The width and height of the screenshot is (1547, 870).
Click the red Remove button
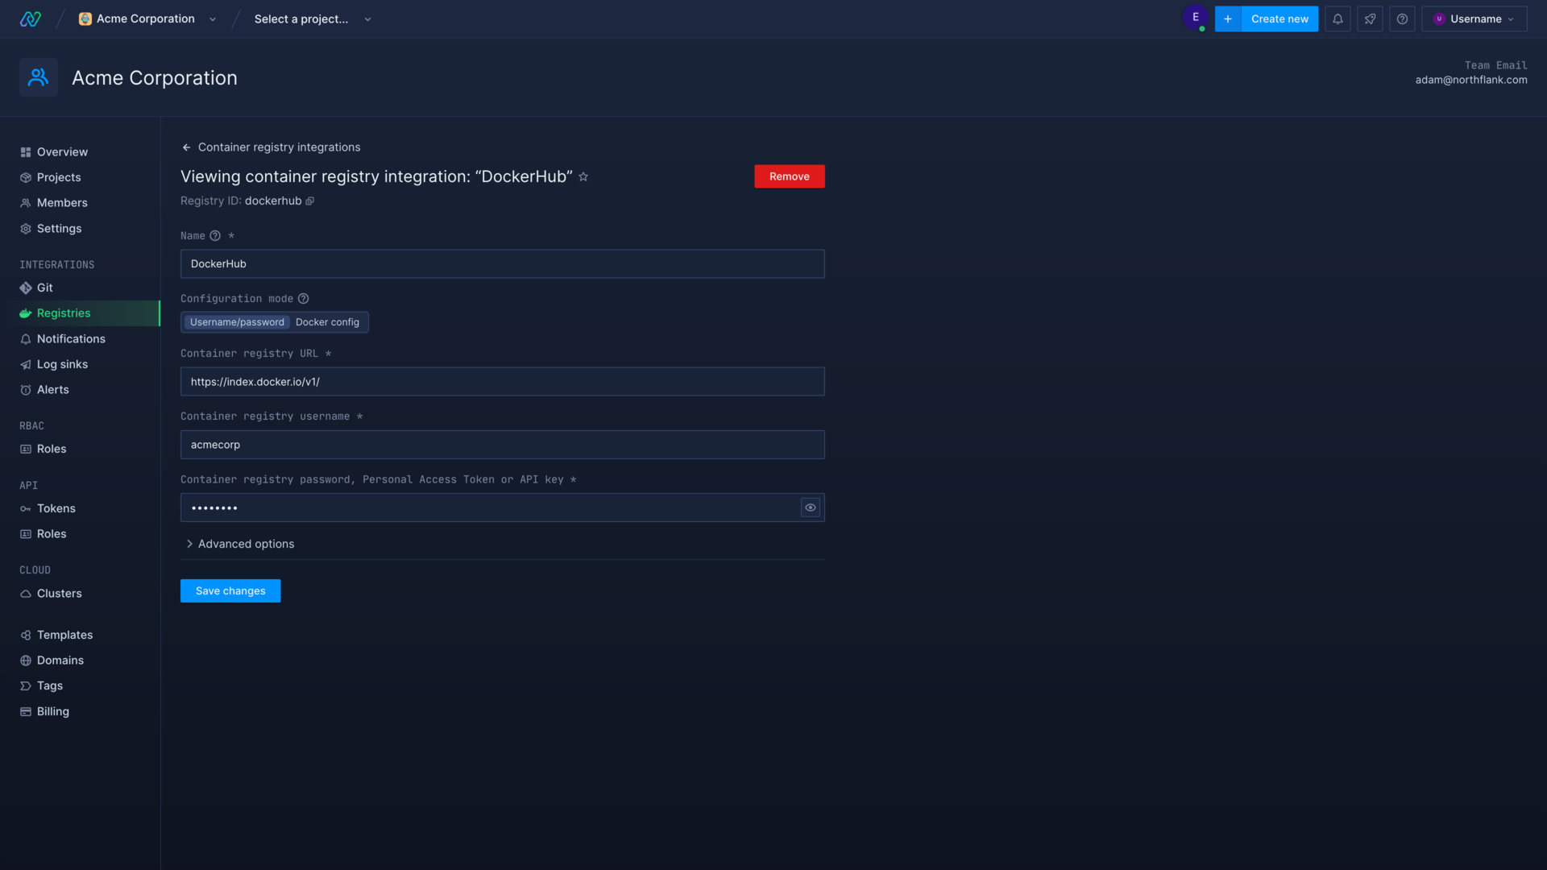pos(789,176)
